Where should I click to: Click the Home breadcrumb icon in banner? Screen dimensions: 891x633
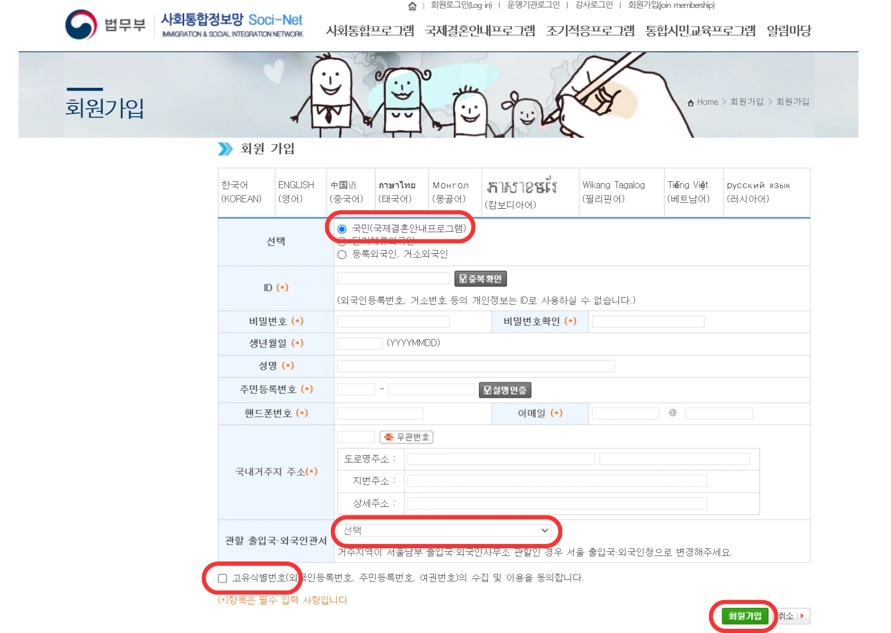coord(691,102)
